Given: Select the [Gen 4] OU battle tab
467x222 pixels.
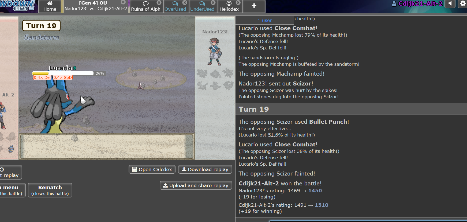Looking at the screenshot, I should coord(95,6).
